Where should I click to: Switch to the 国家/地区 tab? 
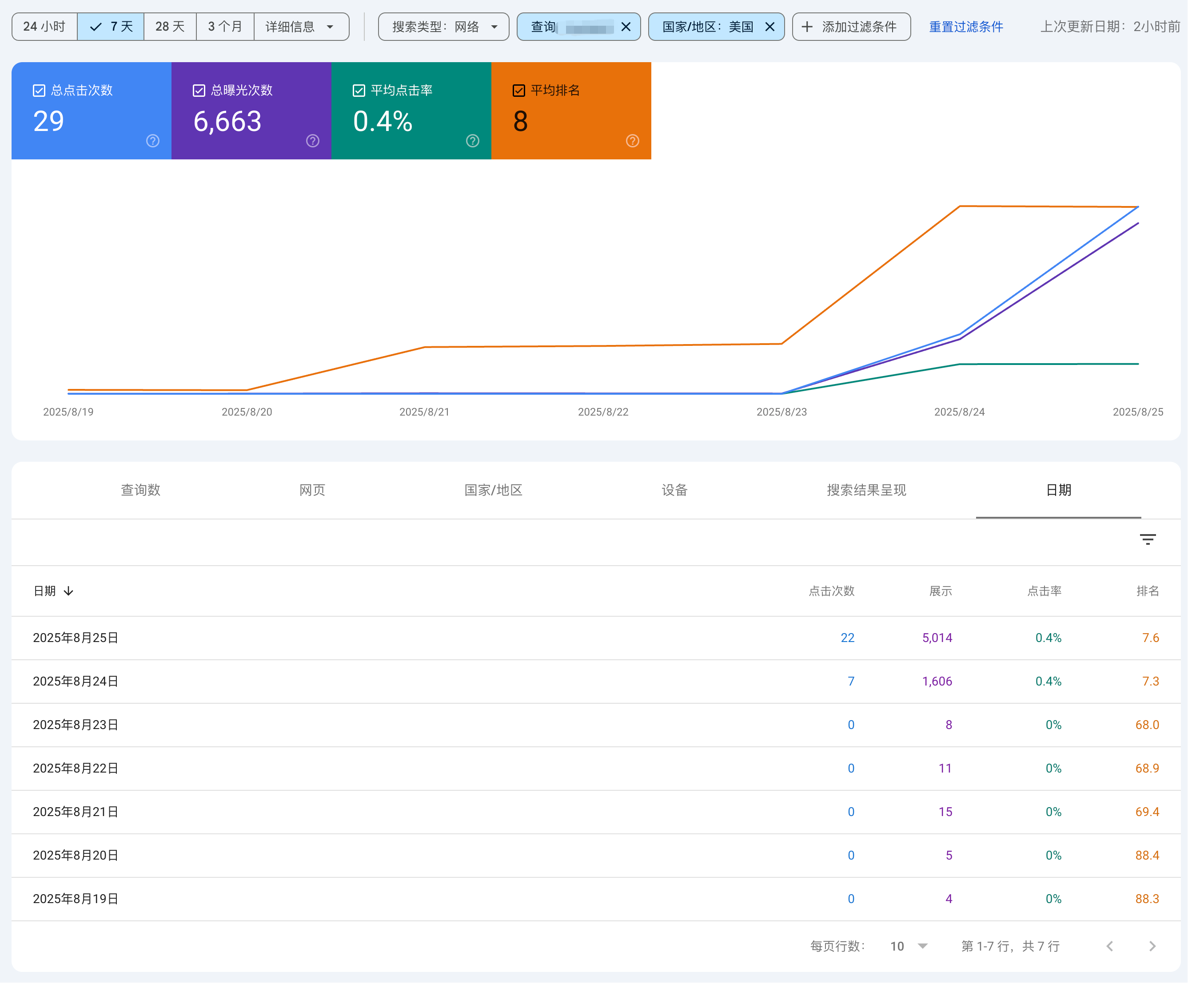(493, 490)
